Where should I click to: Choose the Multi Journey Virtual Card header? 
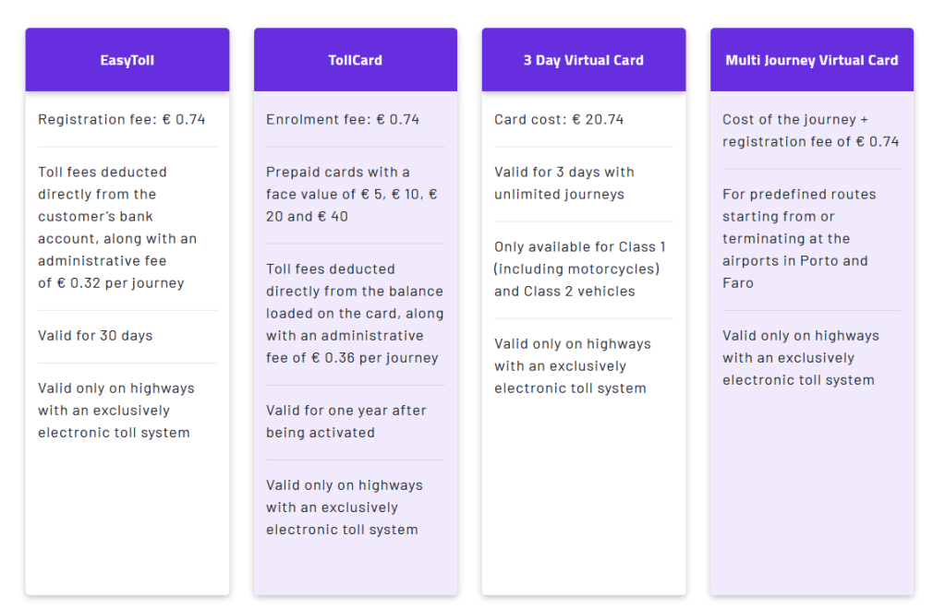click(811, 60)
